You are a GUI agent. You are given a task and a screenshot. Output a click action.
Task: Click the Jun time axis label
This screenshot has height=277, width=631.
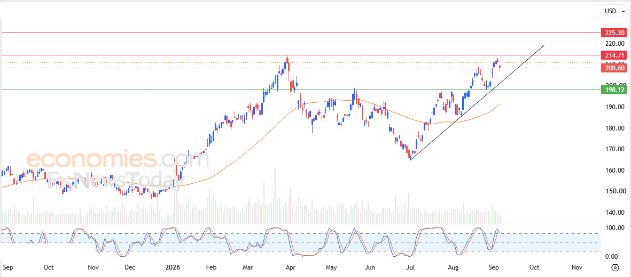pos(370,267)
